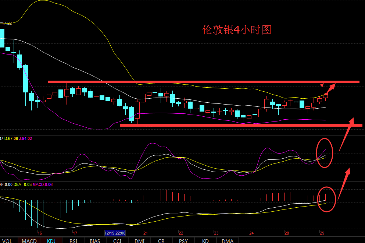Click the date 24 axis marker
Image resolution: width=365 pixels, height=243 pixels.
pos(251,233)
